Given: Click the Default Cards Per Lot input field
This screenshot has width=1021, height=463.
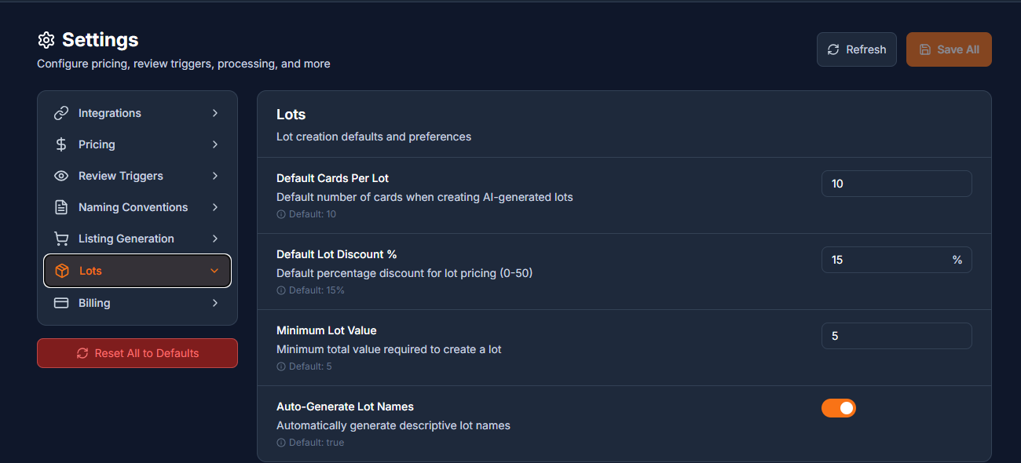Looking at the screenshot, I should [x=896, y=184].
